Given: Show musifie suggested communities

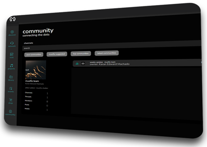Looking at the screenshot, I should coord(57,54).
